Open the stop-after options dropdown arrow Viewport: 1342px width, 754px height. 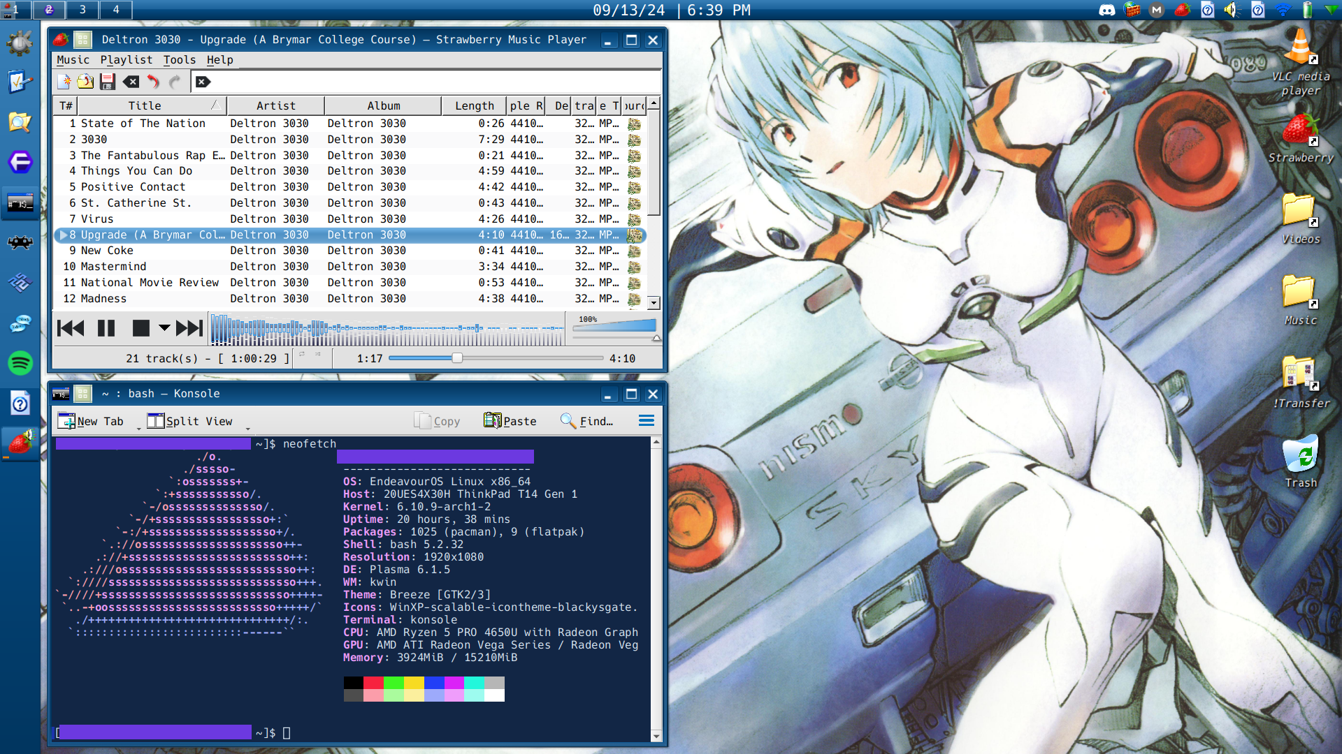tap(164, 328)
